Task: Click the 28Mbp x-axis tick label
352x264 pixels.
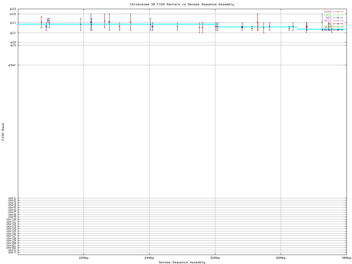Action: [x=281, y=258]
